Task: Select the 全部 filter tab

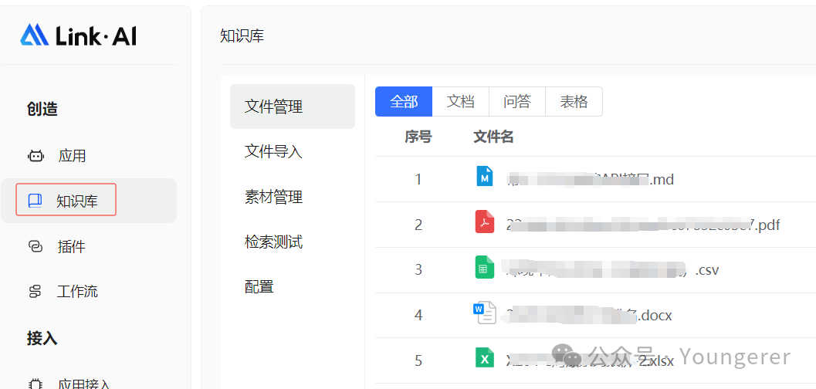Action: click(x=404, y=102)
